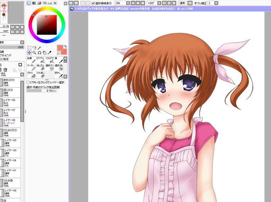Screen dimensions: 271x202
Task: Choose the ソフトエアブラシ soft airbrush tool
Action: tap(49, 60)
